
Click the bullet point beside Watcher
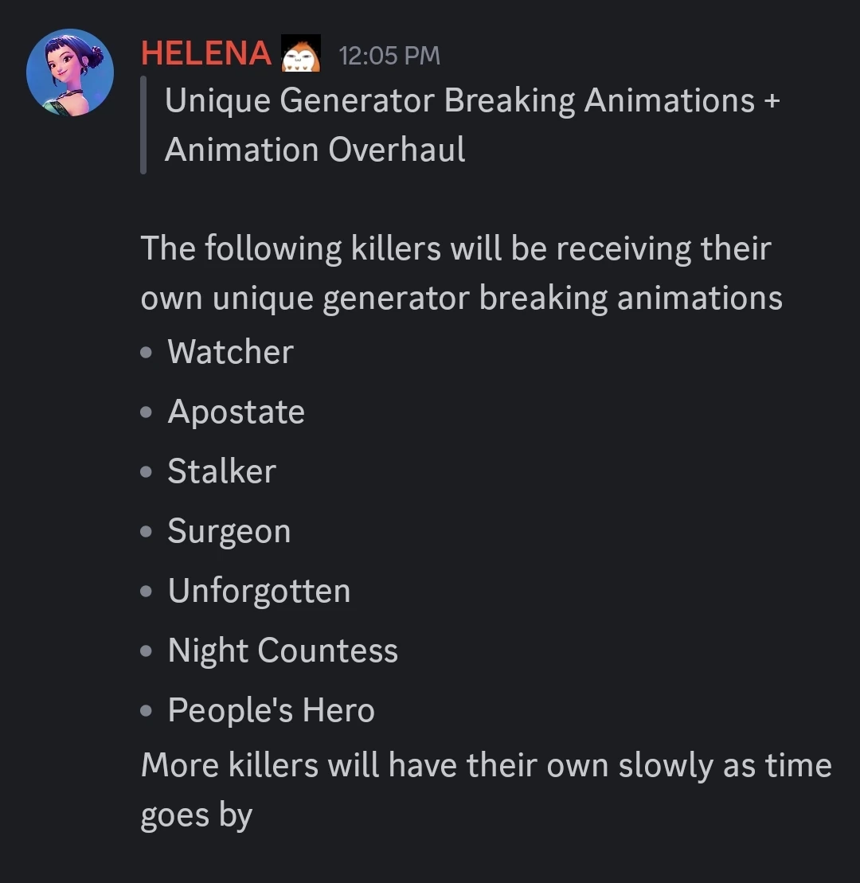[146, 353]
